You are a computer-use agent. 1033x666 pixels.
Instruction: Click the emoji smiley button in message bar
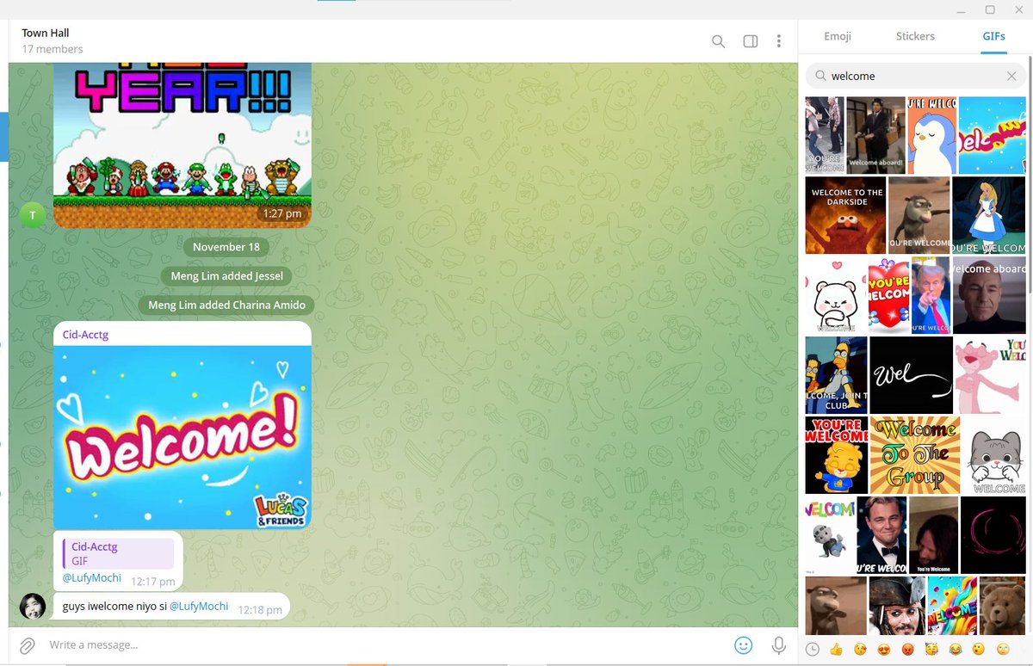[743, 645]
